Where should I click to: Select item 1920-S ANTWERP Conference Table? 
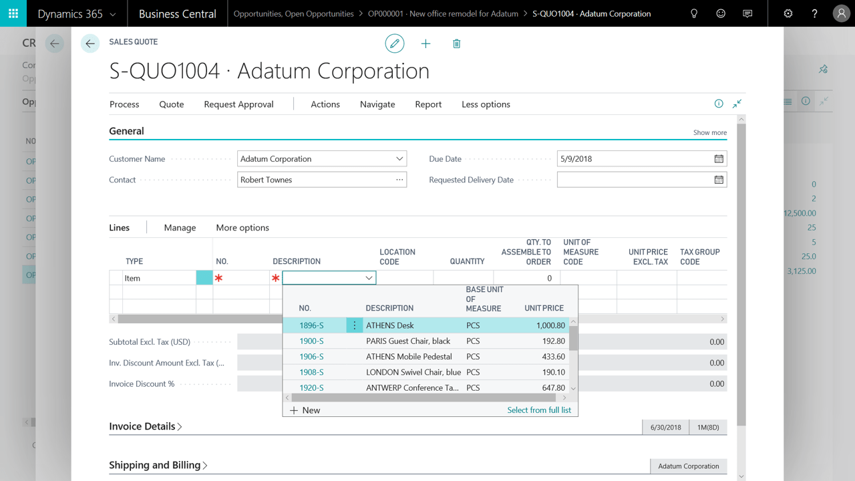tap(426, 387)
